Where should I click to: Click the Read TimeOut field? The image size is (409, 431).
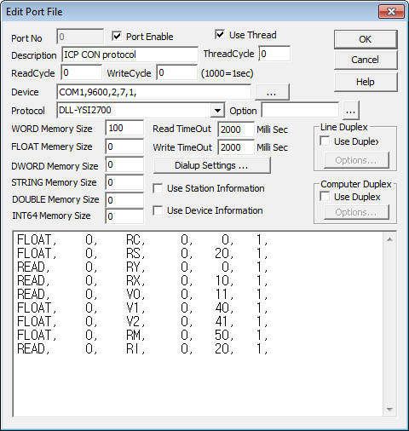pos(236,129)
